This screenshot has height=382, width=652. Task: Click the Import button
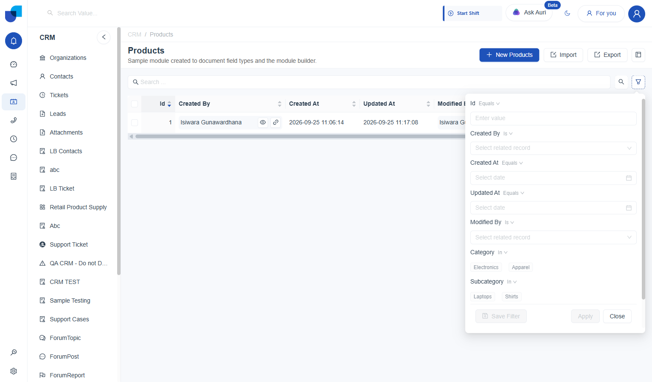(x=563, y=55)
